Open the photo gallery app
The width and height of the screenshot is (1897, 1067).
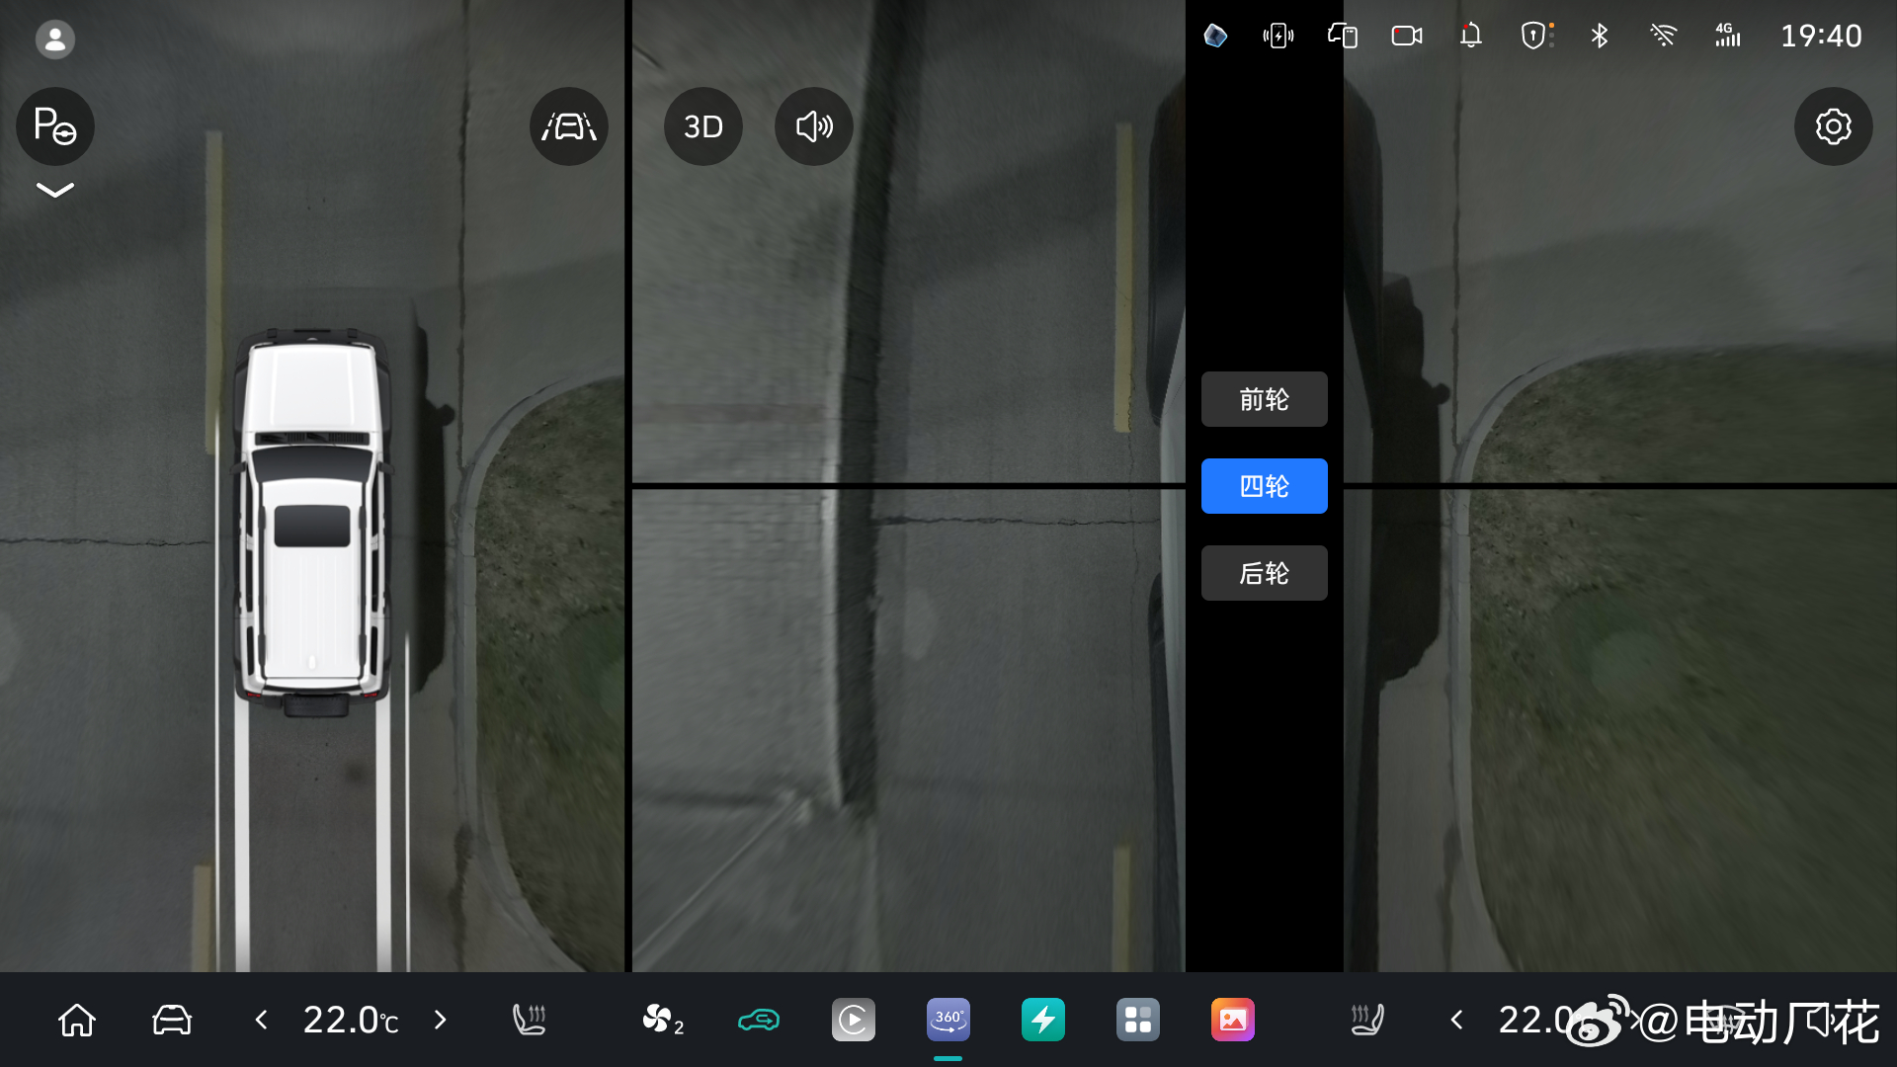[x=1233, y=1020]
